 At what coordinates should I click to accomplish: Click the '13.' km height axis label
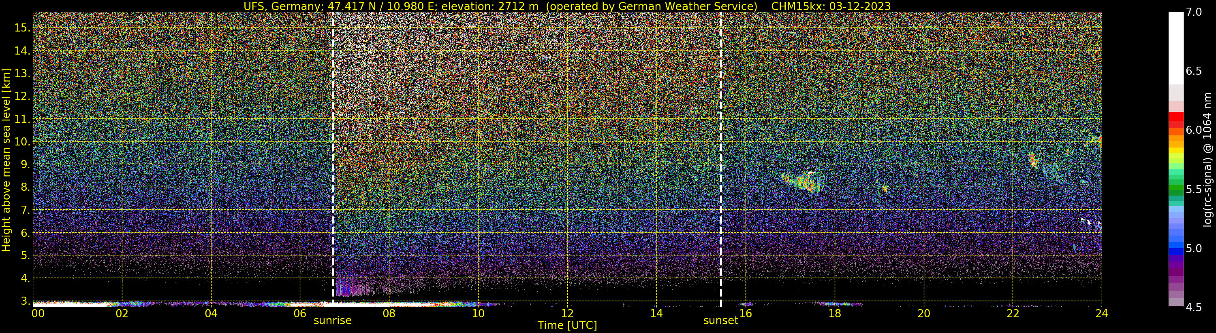(x=22, y=74)
